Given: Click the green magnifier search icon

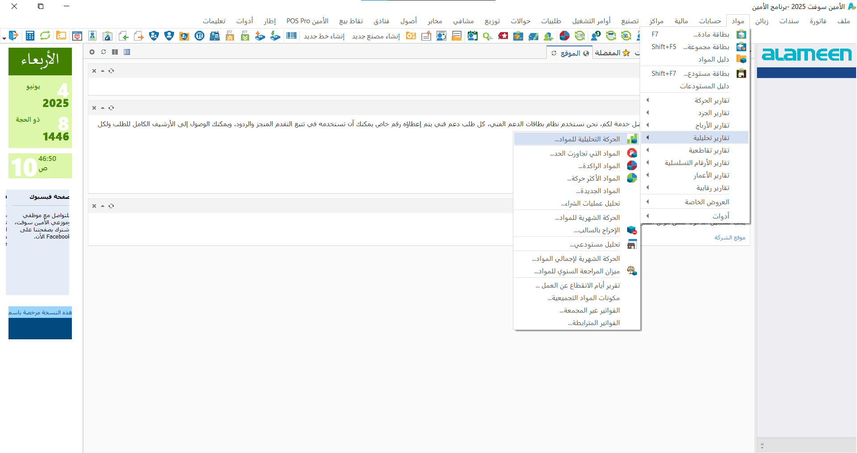Looking at the screenshot, I should point(487,36).
